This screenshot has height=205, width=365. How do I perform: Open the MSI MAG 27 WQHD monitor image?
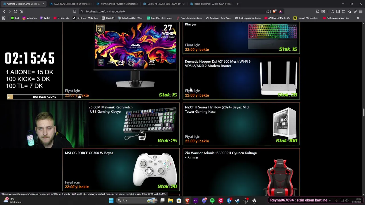pos(135,56)
